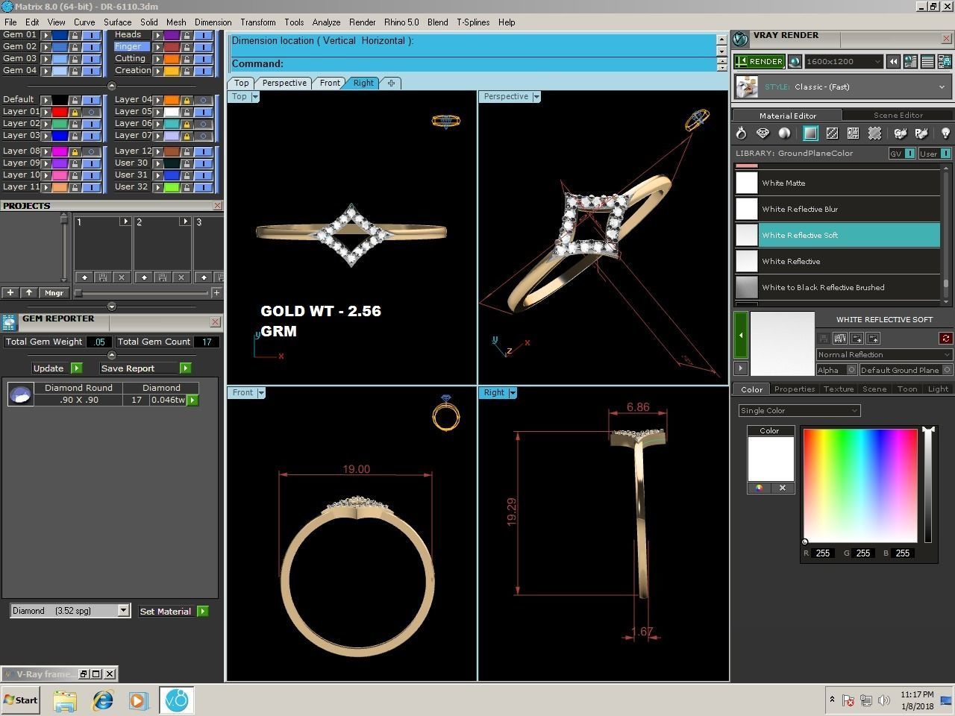The width and height of the screenshot is (955, 716).
Task: Toggle visibility of Gem 01 layer
Action: pyautogui.click(x=91, y=35)
